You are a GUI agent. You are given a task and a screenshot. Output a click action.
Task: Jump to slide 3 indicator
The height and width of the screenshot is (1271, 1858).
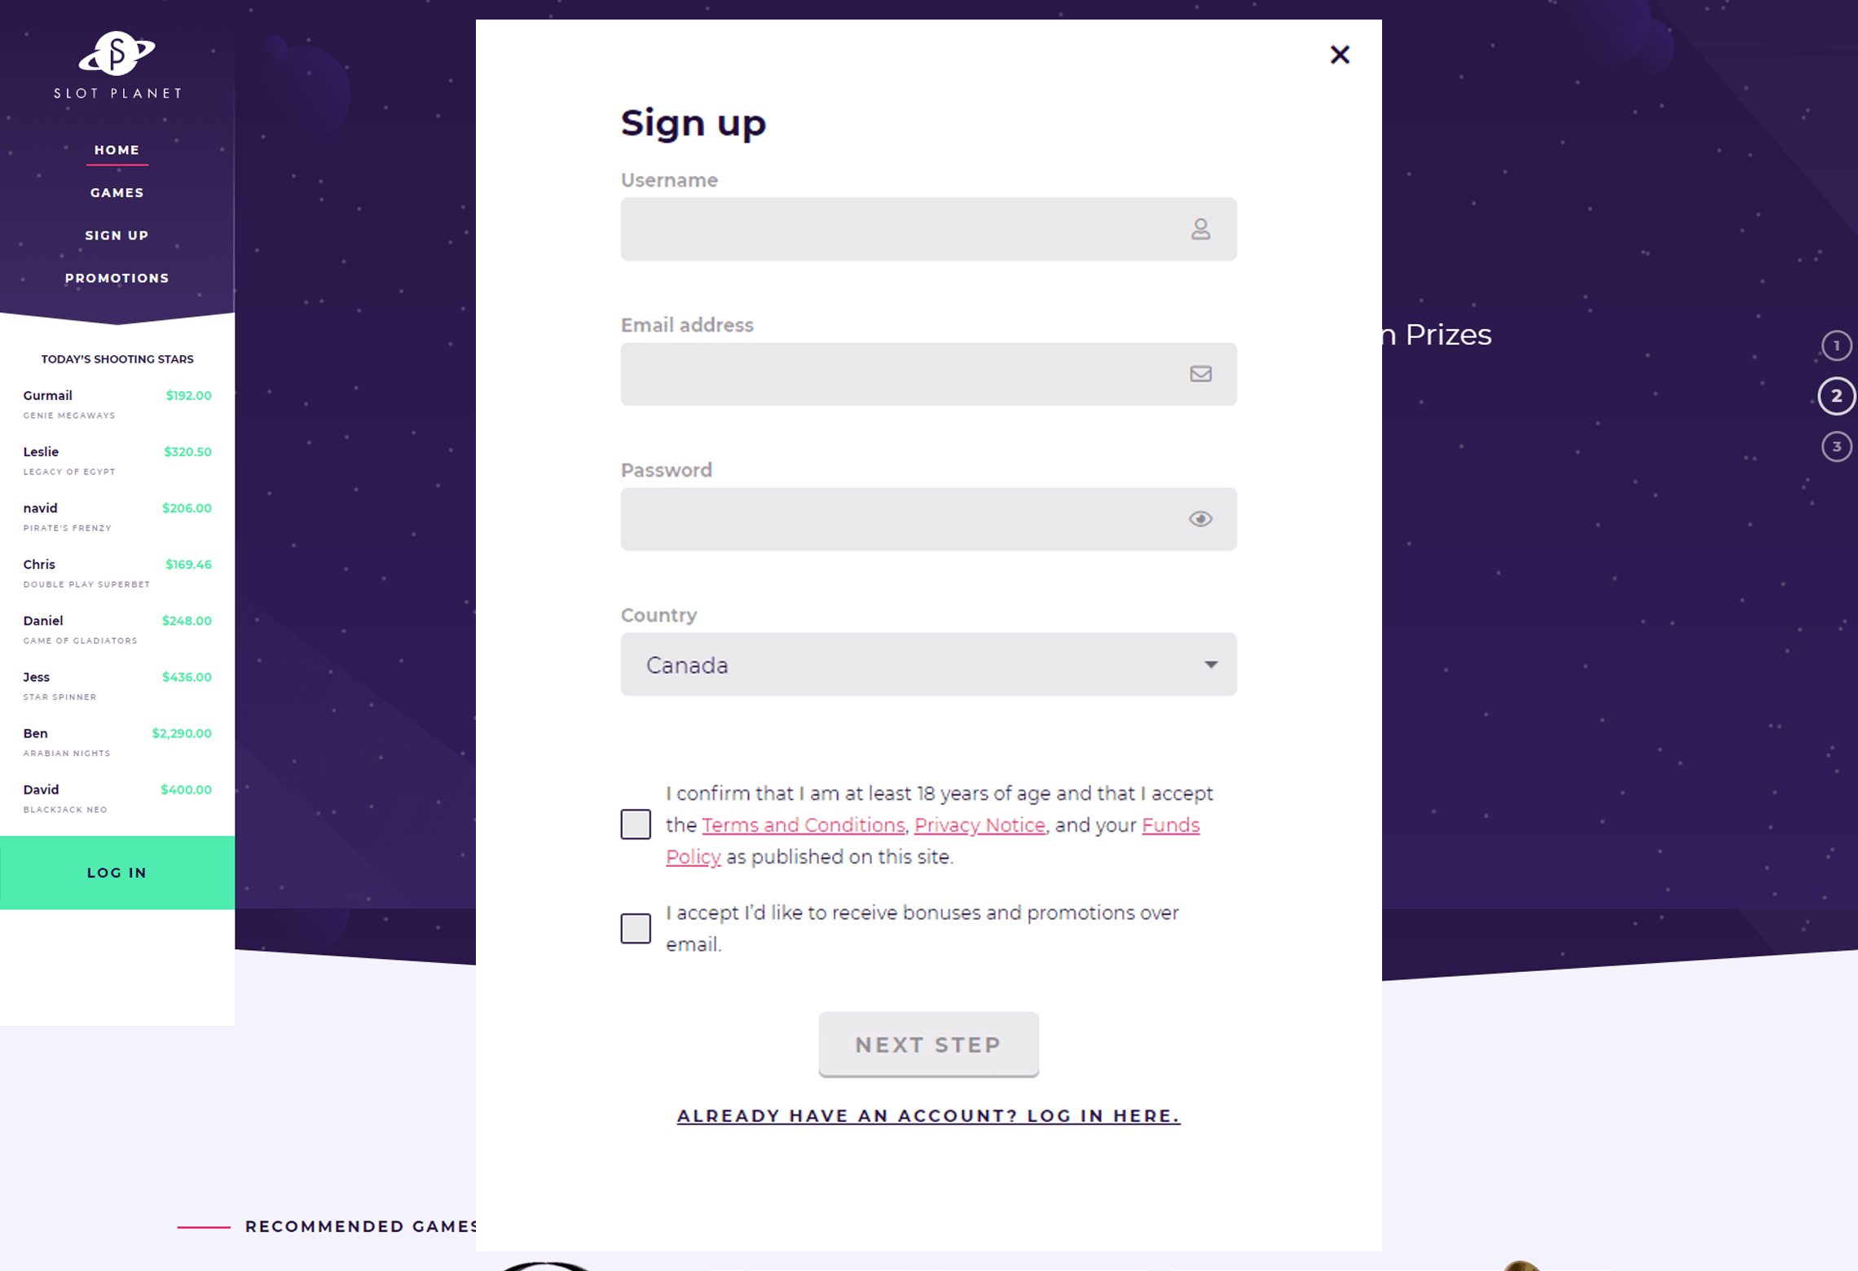click(x=1836, y=446)
